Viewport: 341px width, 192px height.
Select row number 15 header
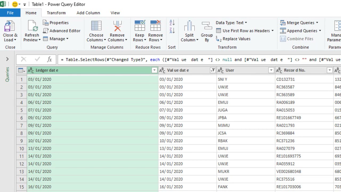pos(22,187)
